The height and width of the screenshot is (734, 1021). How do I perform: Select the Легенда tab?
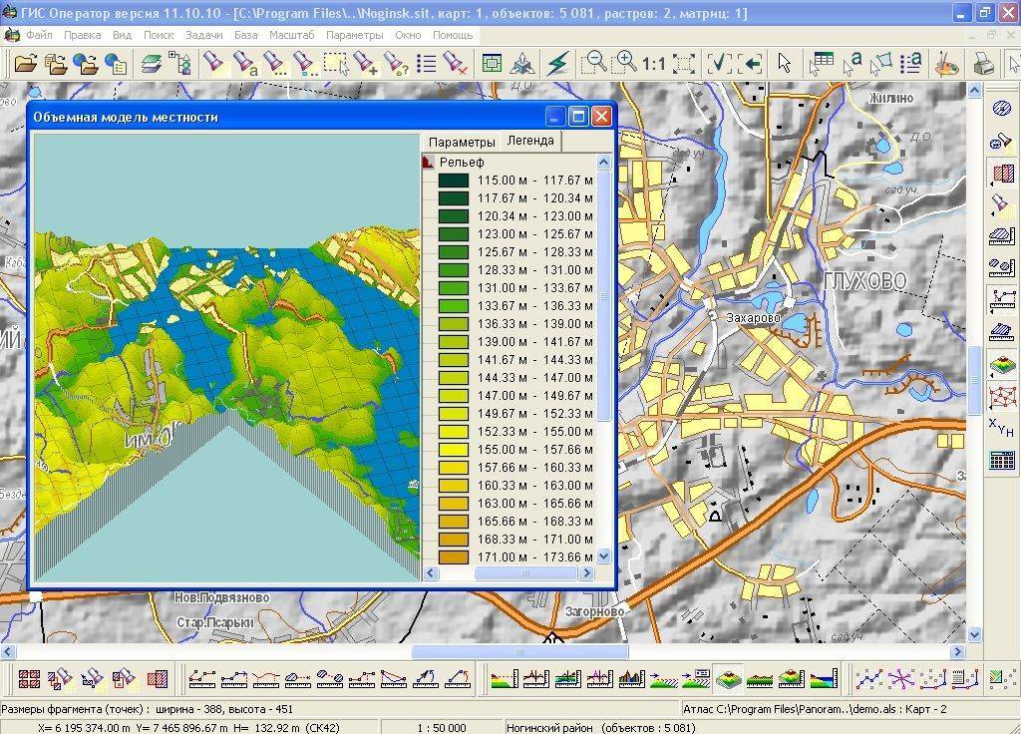530,141
